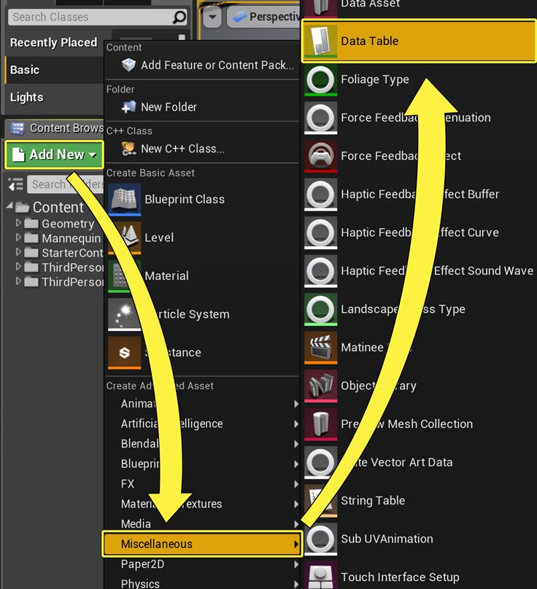
Task: Collapse the Content root folder
Action: click(9, 206)
